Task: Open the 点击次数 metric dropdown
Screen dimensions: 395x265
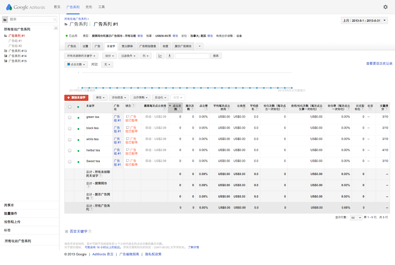Action: click(x=76, y=64)
